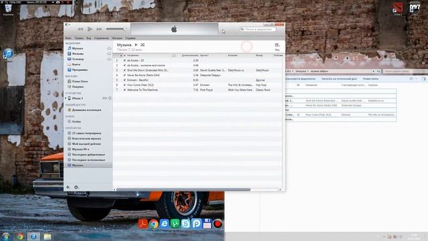Click the Chrome icon in the dock

point(154,224)
